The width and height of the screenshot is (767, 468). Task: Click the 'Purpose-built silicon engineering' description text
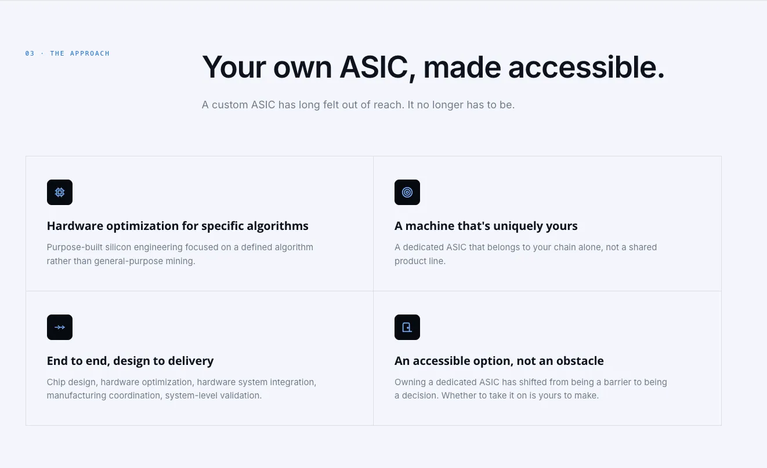(x=180, y=254)
